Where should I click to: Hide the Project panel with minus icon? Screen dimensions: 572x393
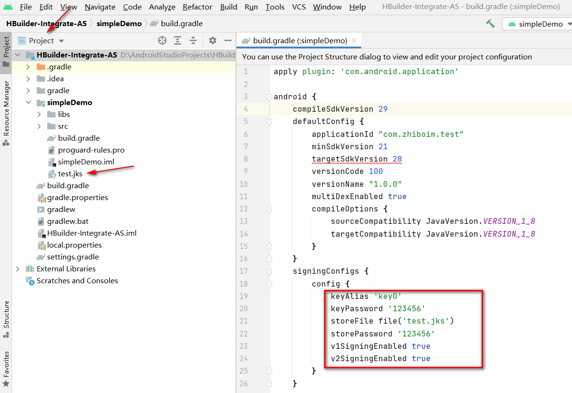pos(228,41)
